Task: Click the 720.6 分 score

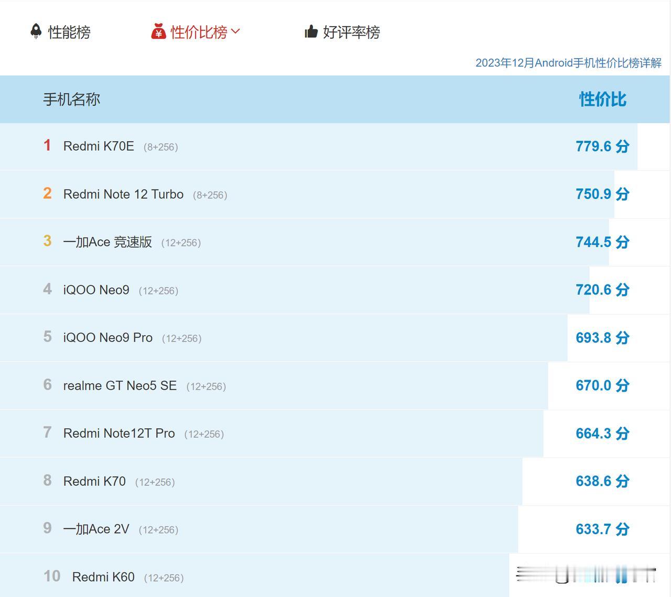Action: pos(602,290)
